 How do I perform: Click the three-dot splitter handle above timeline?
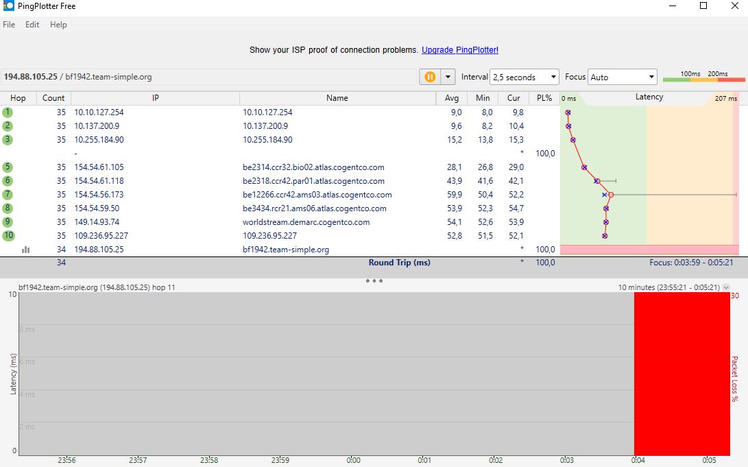tap(374, 280)
